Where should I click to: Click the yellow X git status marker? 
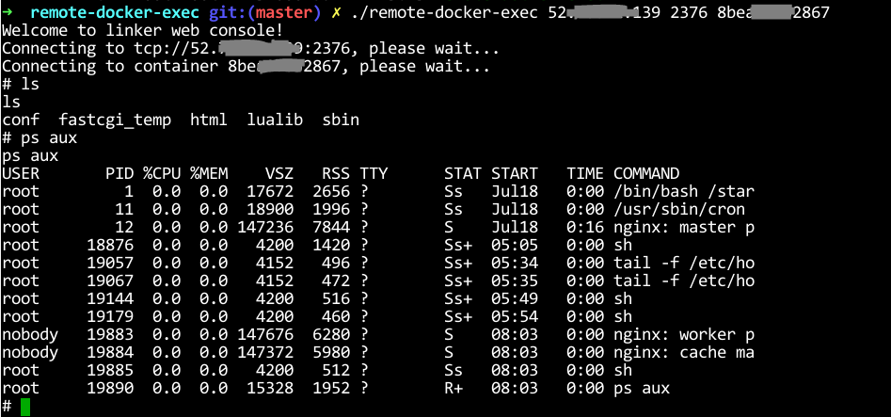tap(337, 12)
